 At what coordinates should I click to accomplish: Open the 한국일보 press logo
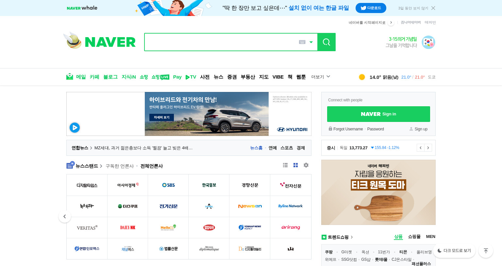pos(209,185)
